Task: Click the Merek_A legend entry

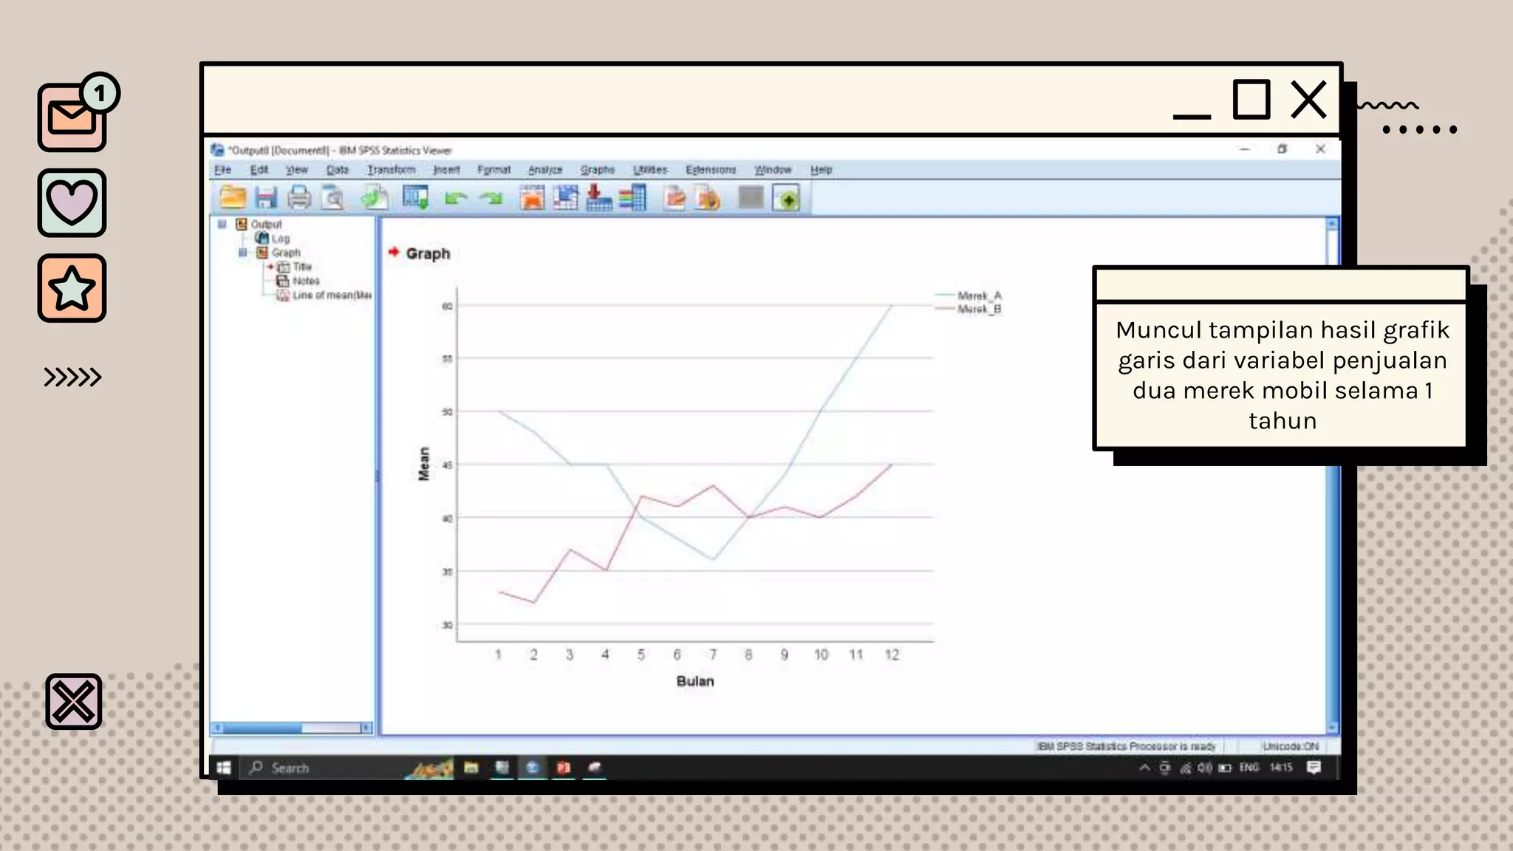Action: [969, 295]
